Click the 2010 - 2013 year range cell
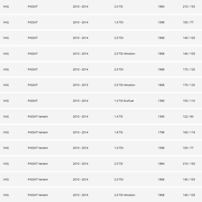The width and height of the screenshot is (202, 202). [x=81, y=85]
